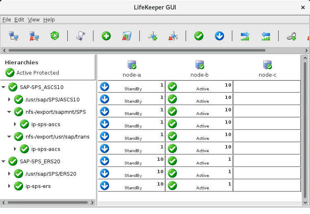
Task: Select the node-a server icon
Action: coord(132,65)
